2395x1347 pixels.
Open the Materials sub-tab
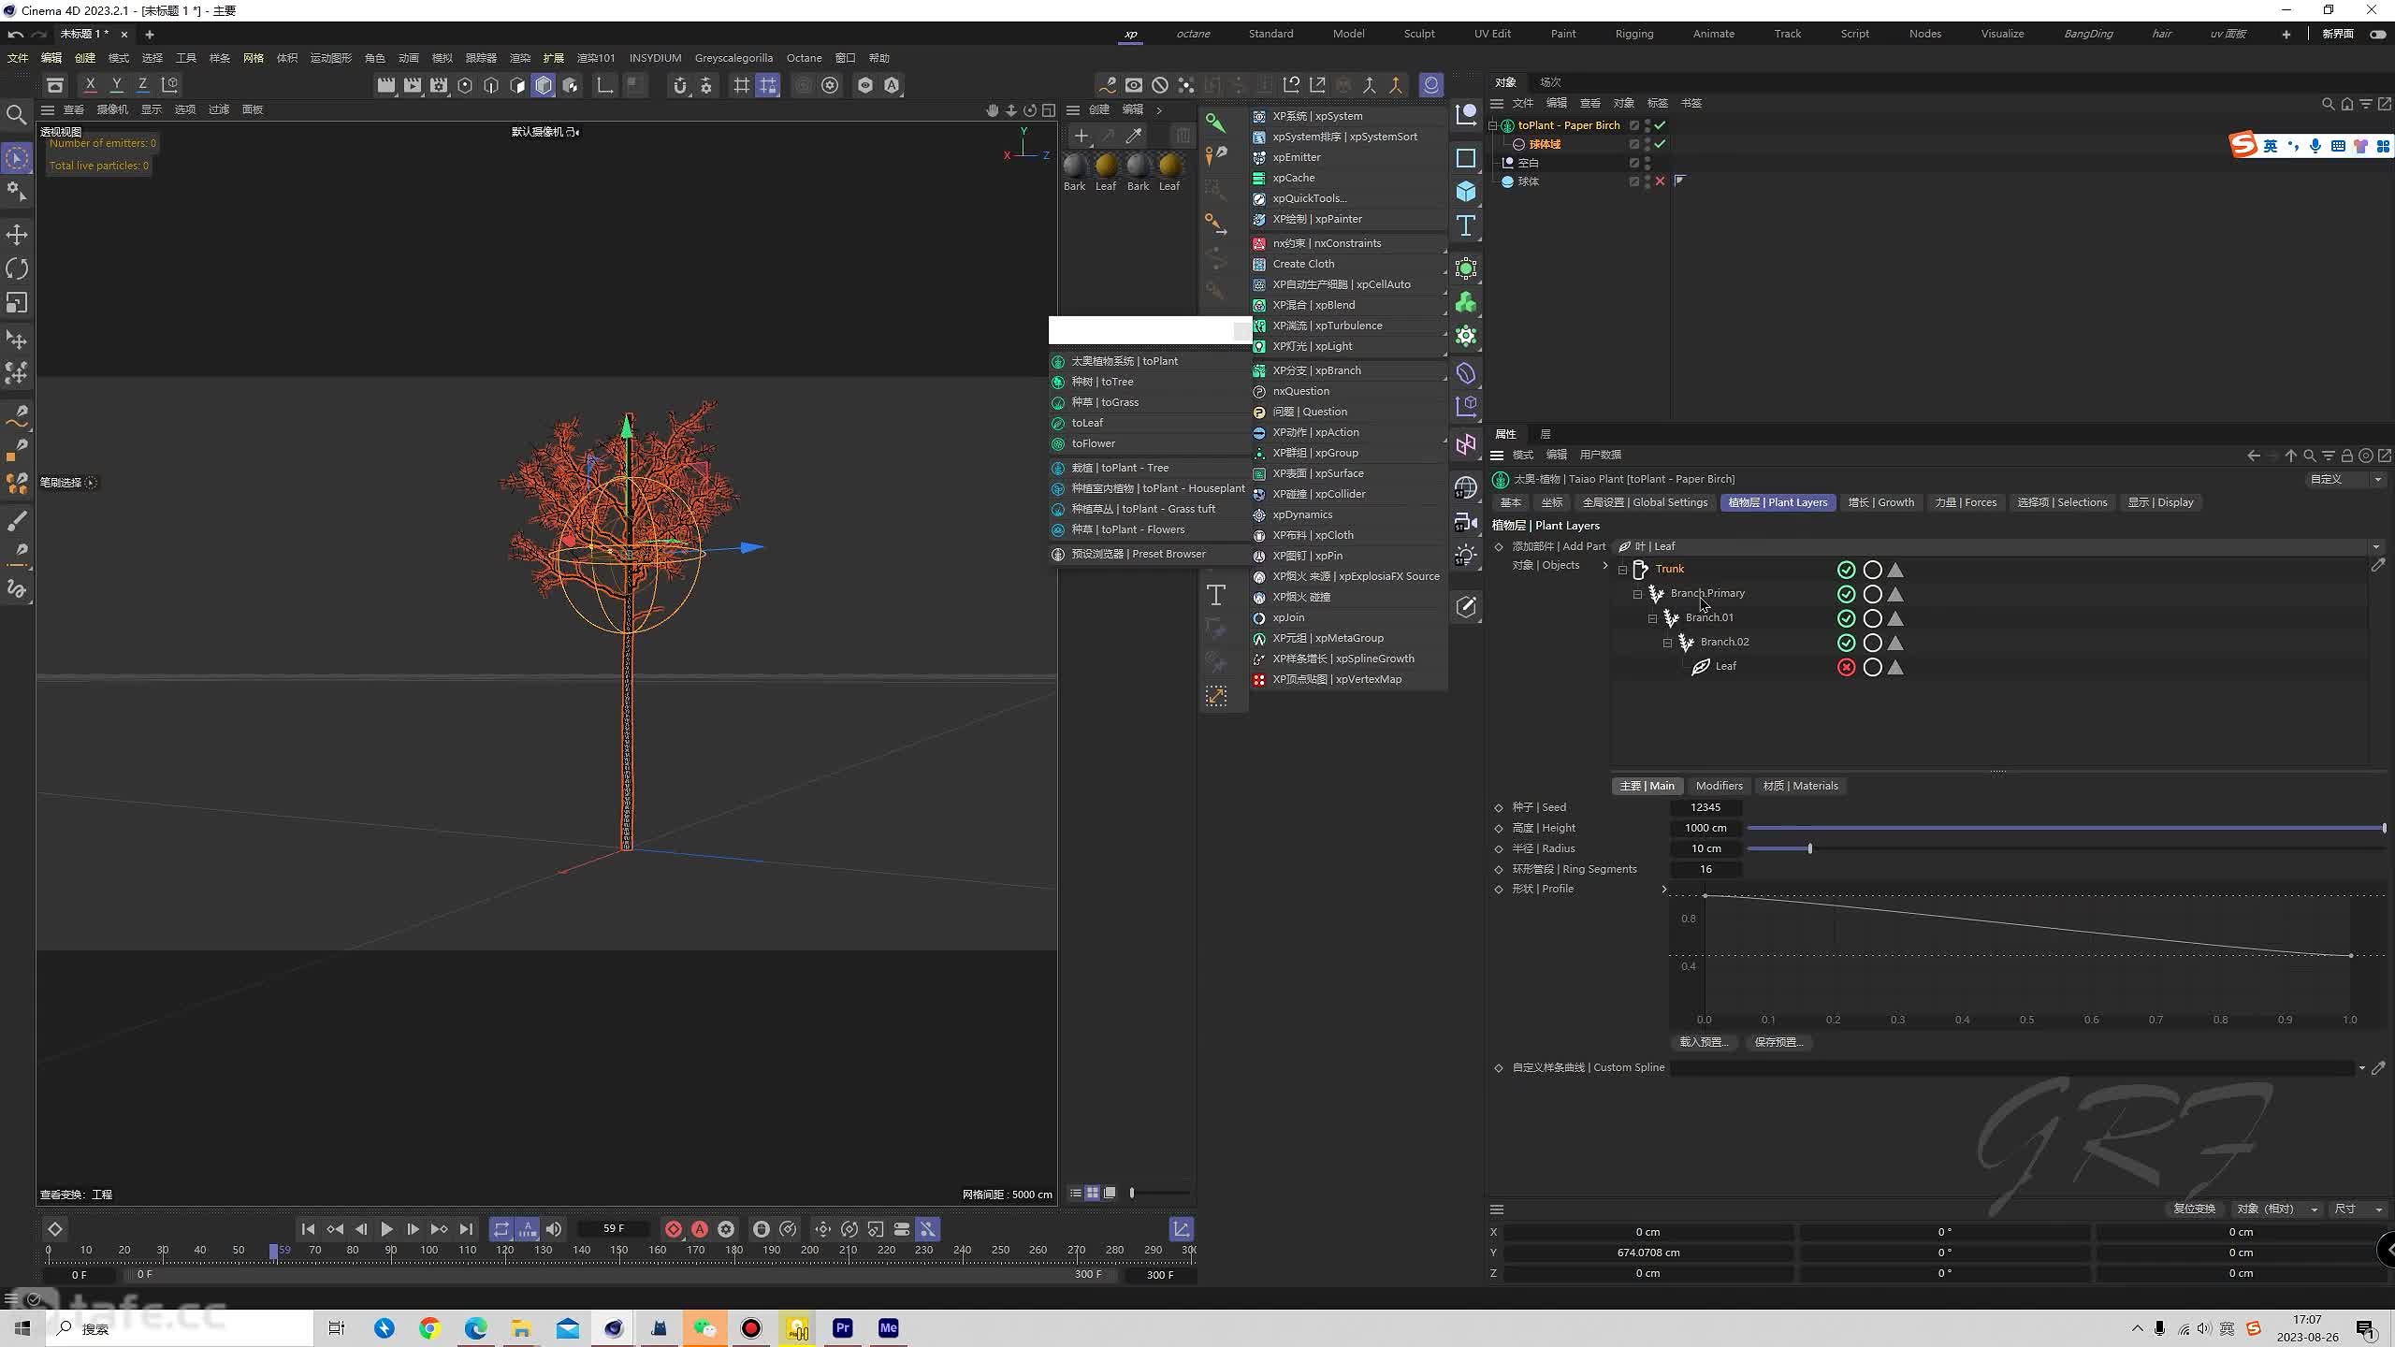(1800, 786)
